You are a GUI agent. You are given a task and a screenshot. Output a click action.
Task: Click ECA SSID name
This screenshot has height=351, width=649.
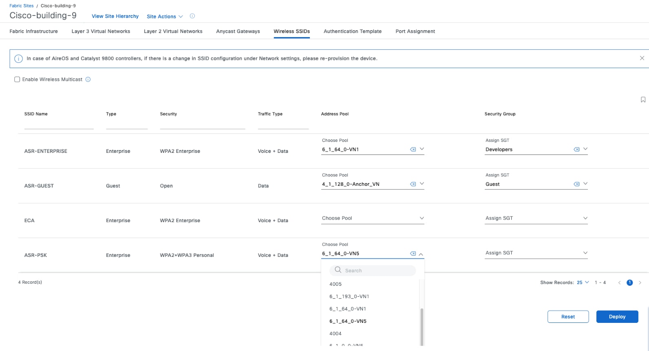click(x=29, y=221)
